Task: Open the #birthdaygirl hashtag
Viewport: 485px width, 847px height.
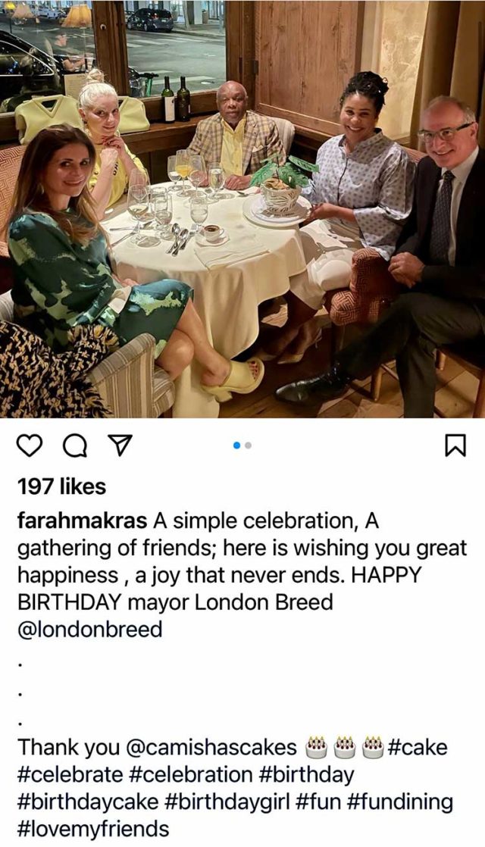Action: click(x=225, y=802)
